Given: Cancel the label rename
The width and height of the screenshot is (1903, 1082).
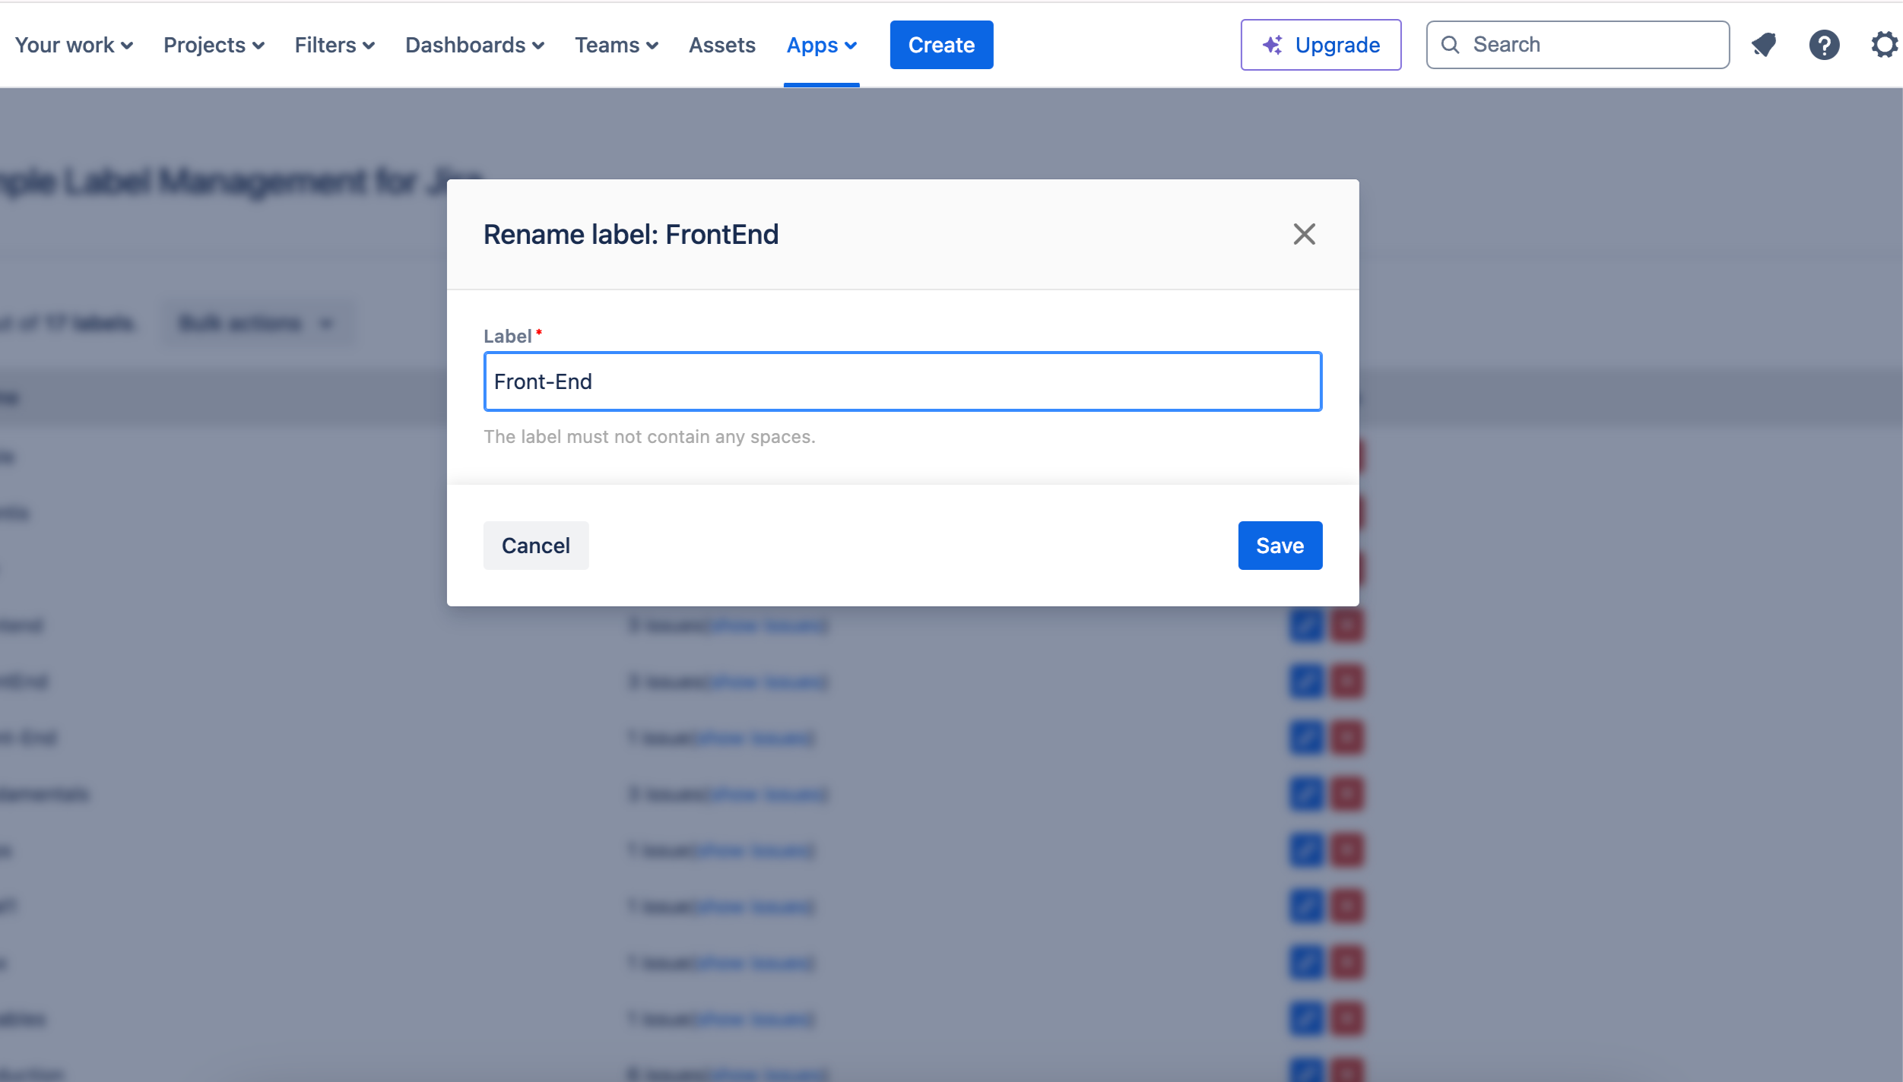Looking at the screenshot, I should pyautogui.click(x=535, y=546).
